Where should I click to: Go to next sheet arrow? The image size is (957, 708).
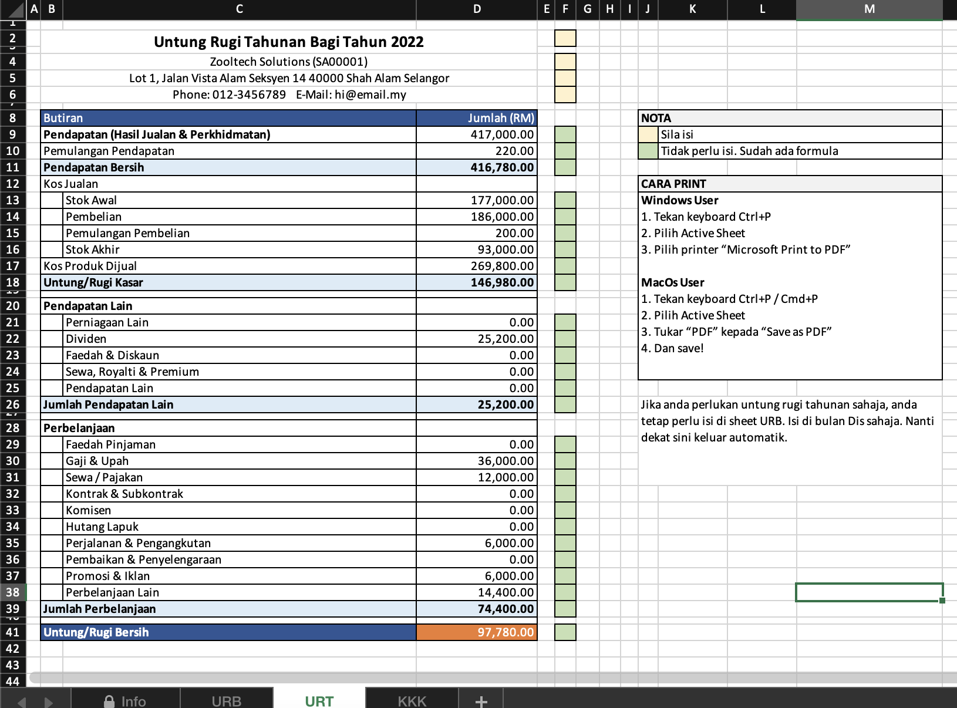tap(49, 702)
